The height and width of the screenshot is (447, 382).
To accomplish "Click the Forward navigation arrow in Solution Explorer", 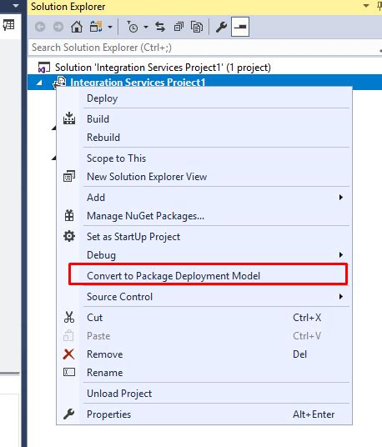I will [58, 27].
